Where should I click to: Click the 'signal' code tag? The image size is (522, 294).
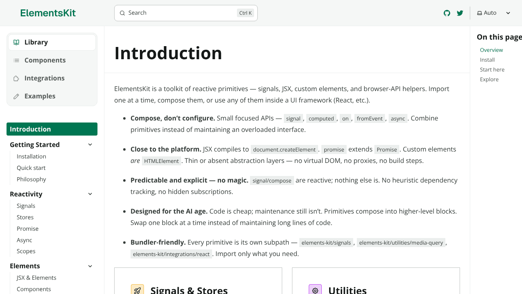[x=293, y=118]
